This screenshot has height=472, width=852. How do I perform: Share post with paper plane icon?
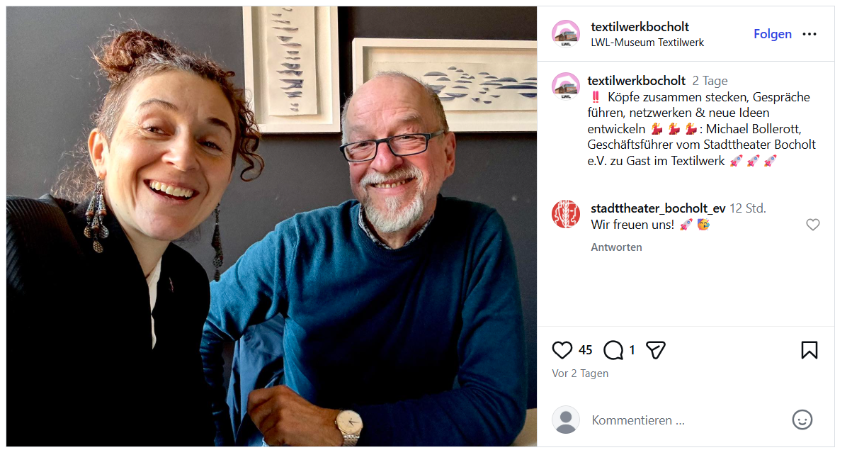(656, 350)
